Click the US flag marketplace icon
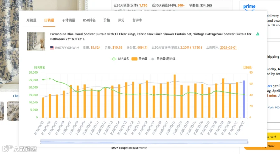This screenshot has width=280, height=154. (x=52, y=48)
